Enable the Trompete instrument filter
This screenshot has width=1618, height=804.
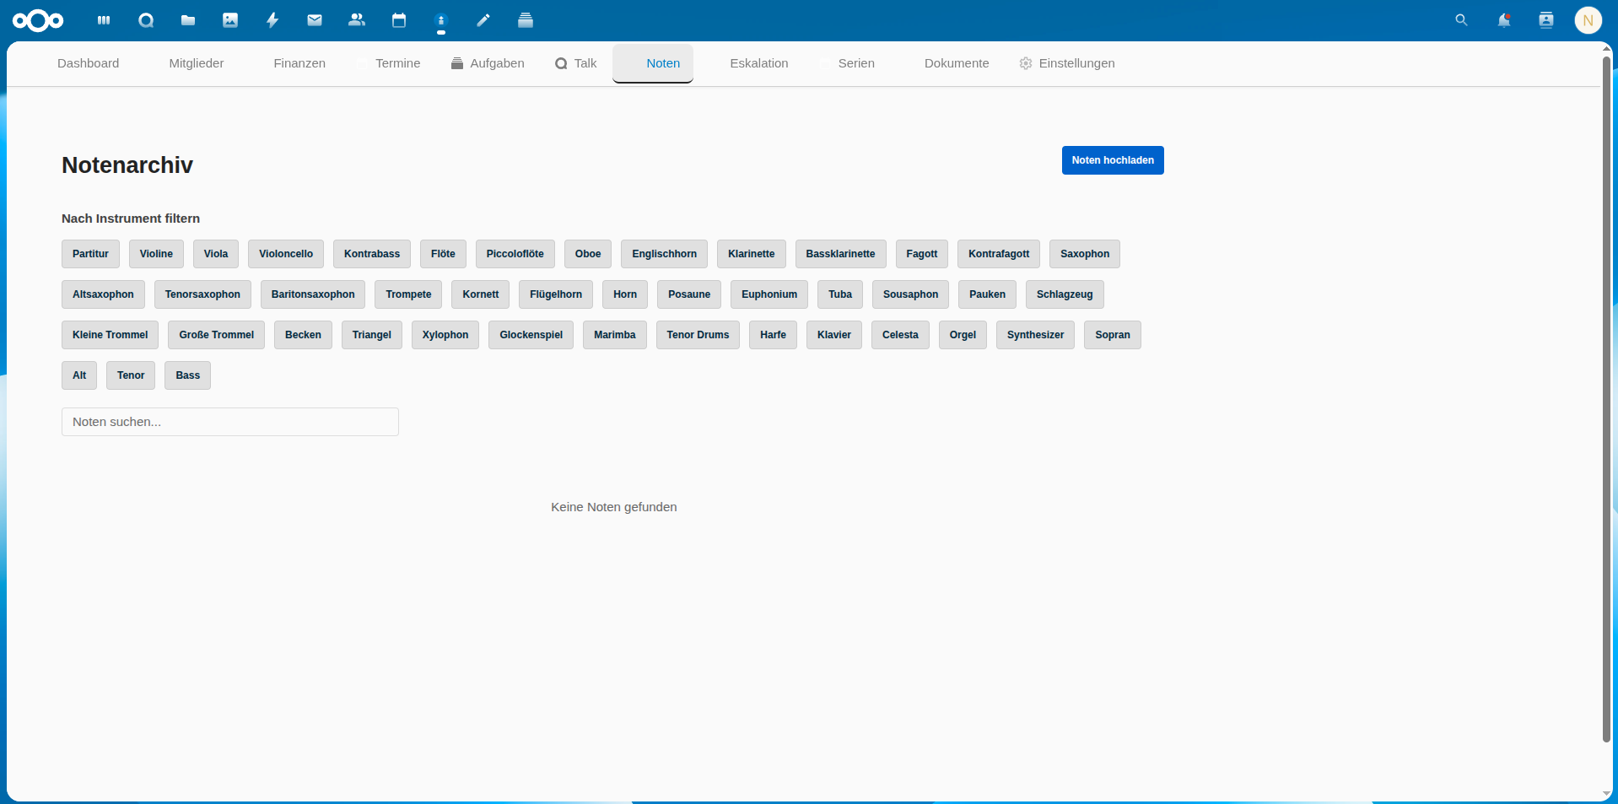pos(408,294)
